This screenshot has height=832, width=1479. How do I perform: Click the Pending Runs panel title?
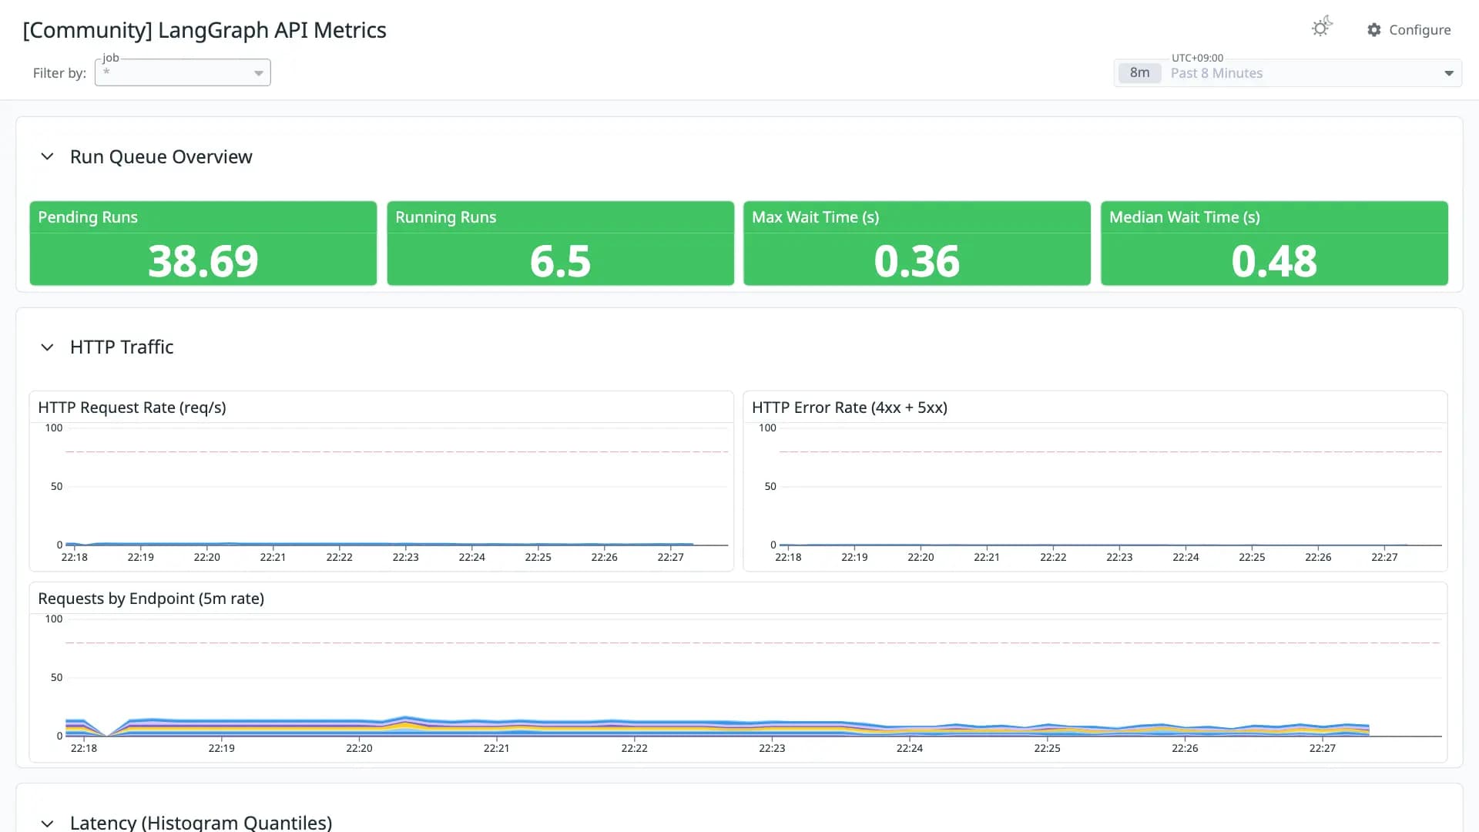[88, 217]
